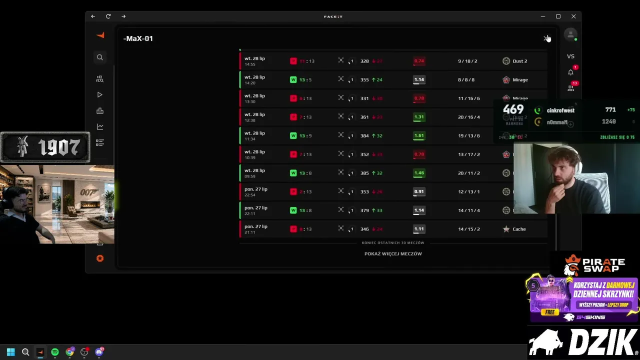Click the green 1.31 K/D rating badge
The width and height of the screenshot is (640, 360).
(x=419, y=117)
